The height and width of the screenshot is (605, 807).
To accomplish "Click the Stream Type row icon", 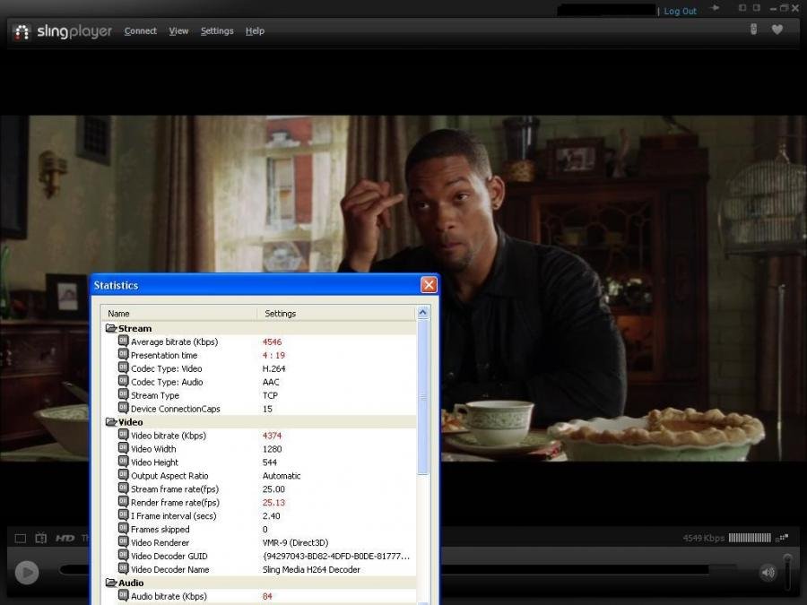I will (x=124, y=394).
